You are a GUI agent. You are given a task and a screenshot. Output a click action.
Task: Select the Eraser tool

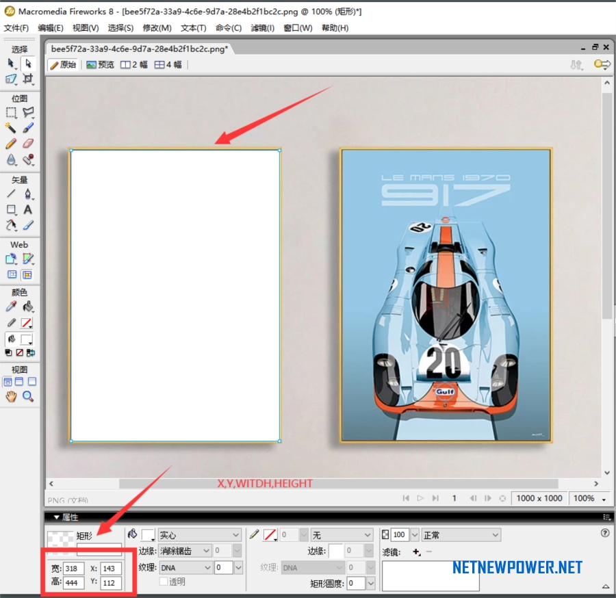pos(27,143)
